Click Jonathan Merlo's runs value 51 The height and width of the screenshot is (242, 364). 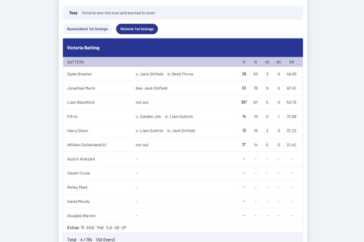coord(244,88)
